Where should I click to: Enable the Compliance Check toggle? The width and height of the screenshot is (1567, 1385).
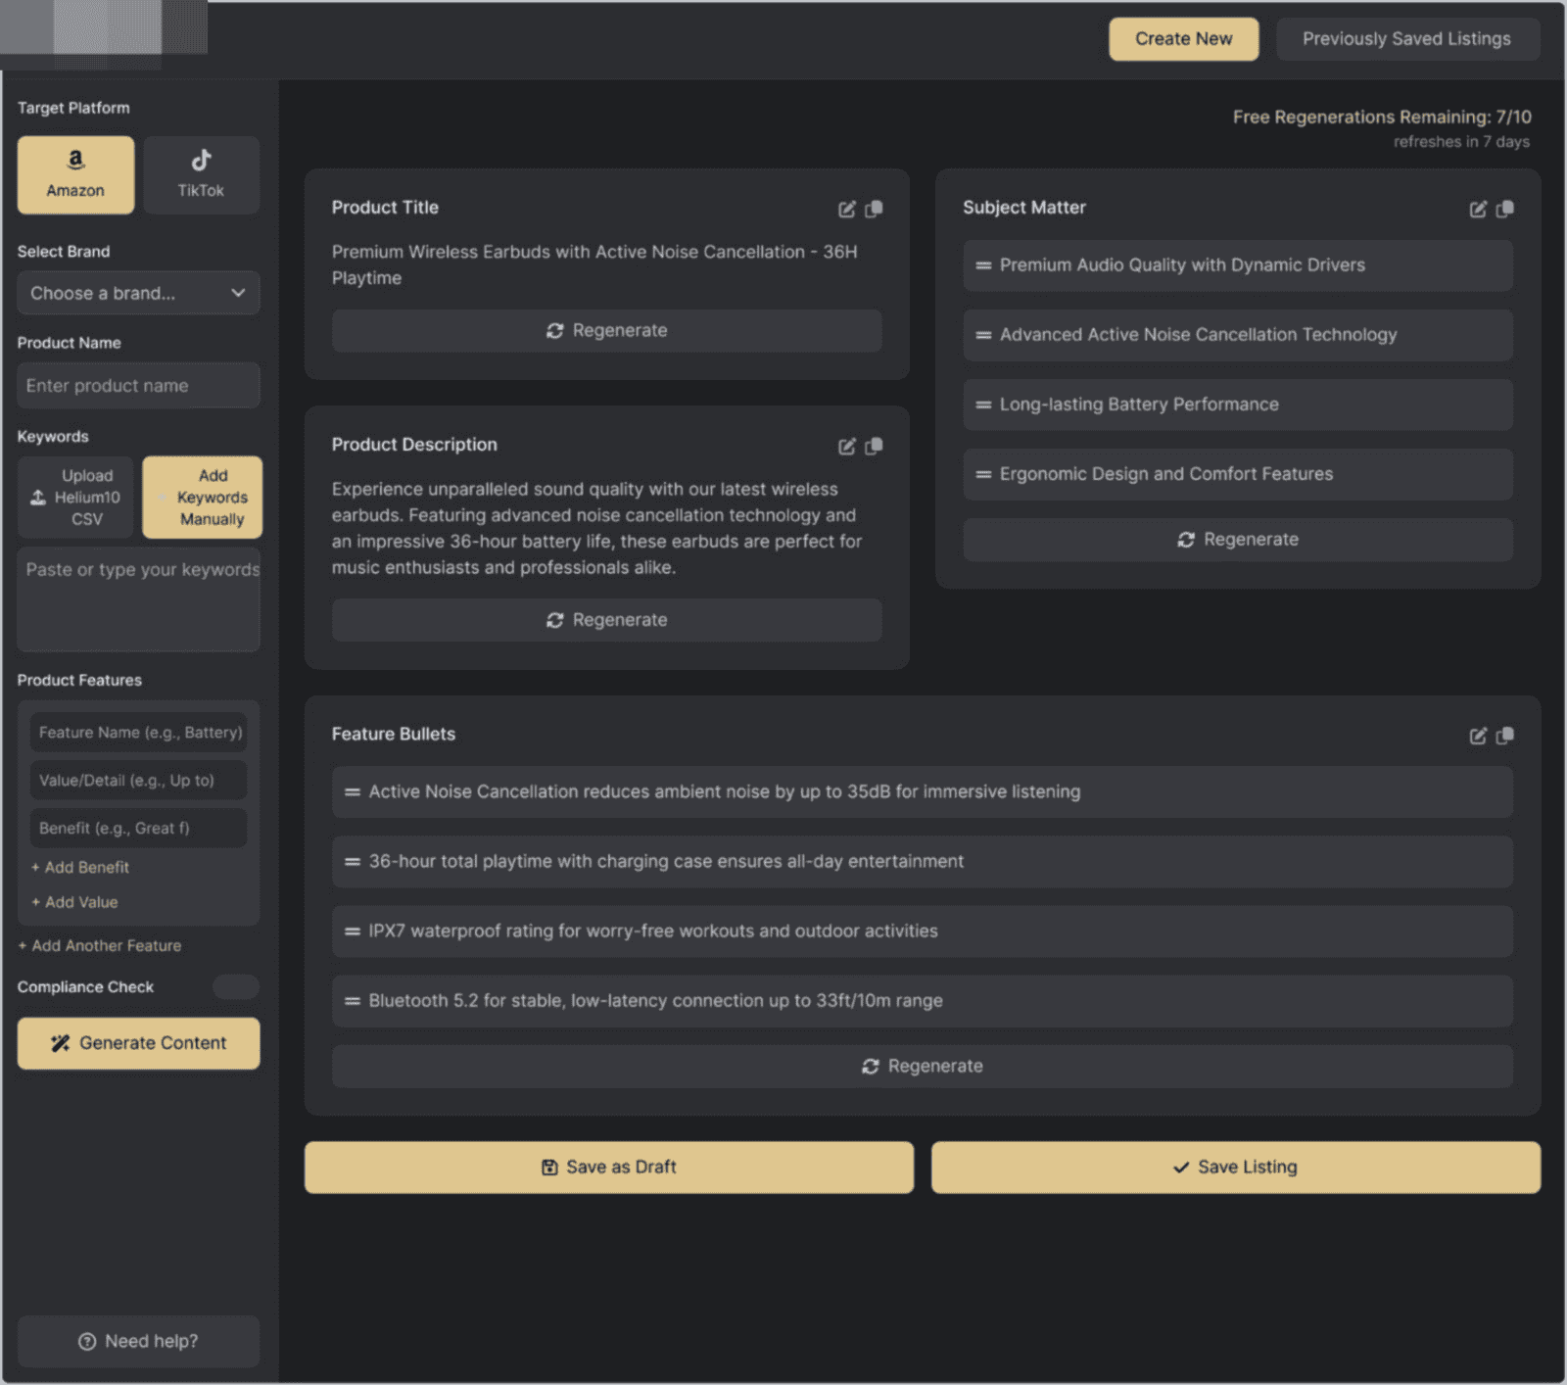236,987
